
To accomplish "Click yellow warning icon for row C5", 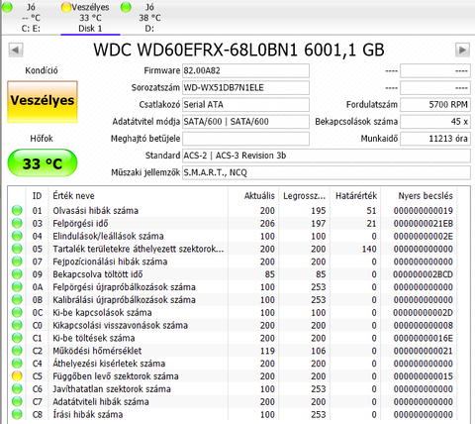I will 17,375.
